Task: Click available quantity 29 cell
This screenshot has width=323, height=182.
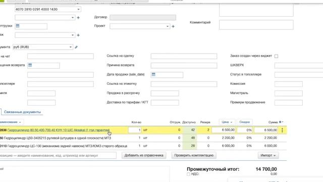Action: [x=190, y=146]
